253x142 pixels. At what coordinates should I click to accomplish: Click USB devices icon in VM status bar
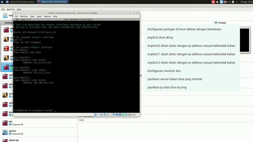pyautogui.click(x=108, y=115)
